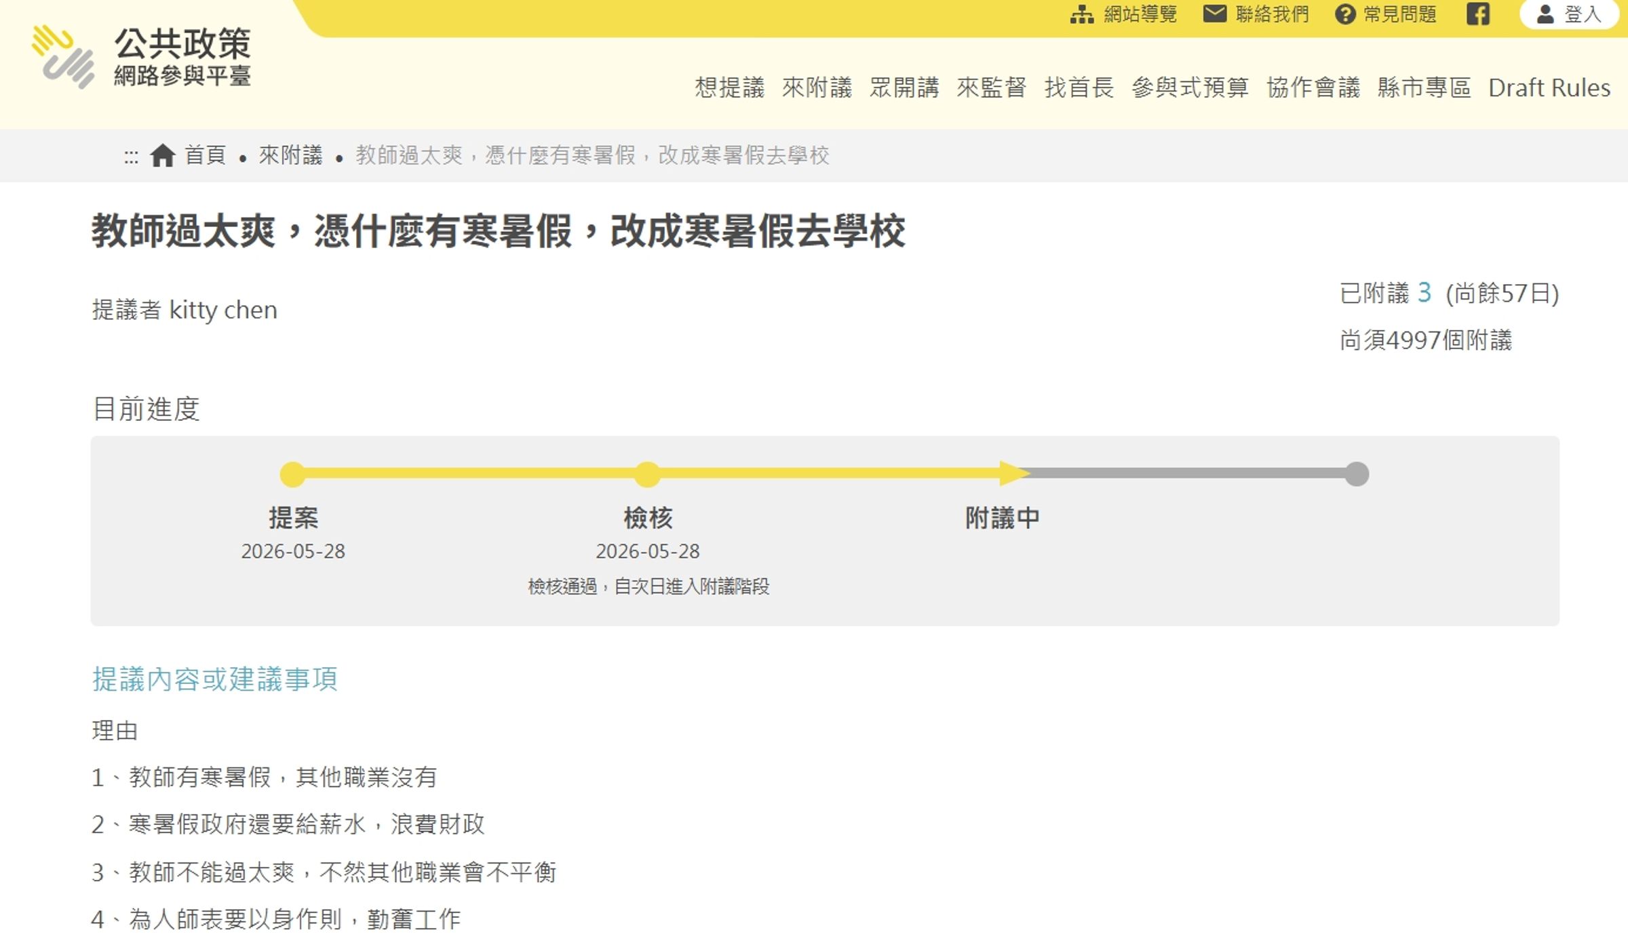Open the 縣市專區 menu

(x=1424, y=87)
